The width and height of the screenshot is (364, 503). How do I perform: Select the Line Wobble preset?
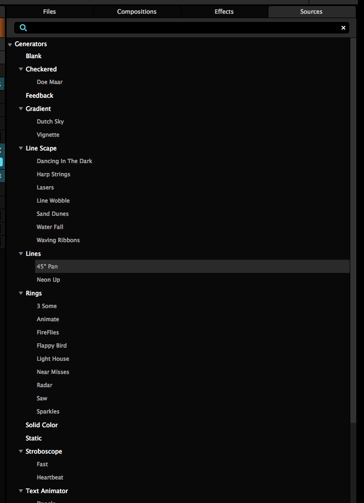point(53,200)
